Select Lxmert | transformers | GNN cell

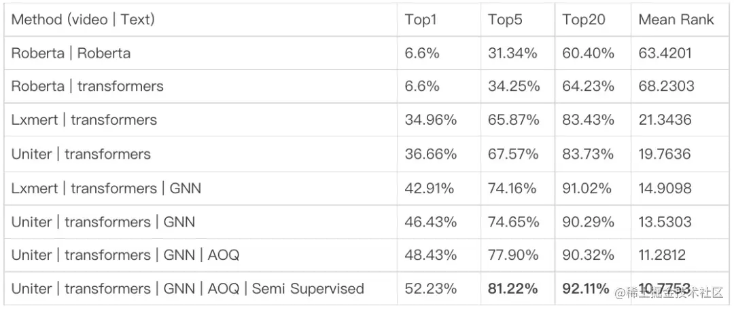tap(106, 188)
